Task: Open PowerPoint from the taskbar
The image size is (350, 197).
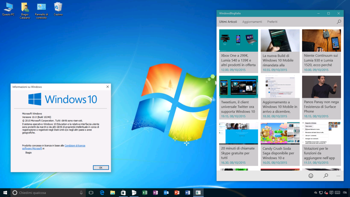Action: point(177,193)
